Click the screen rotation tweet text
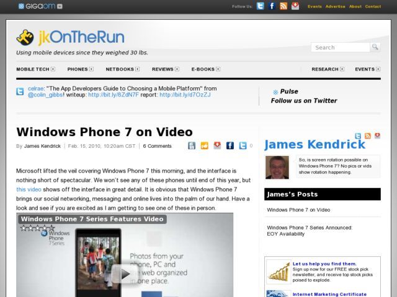Screen dimensions: 397x297 tap(335, 166)
